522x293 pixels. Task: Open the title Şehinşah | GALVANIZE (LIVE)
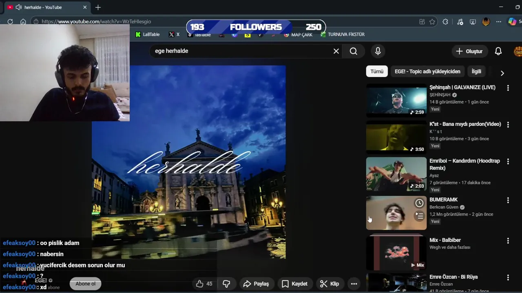[462, 87]
